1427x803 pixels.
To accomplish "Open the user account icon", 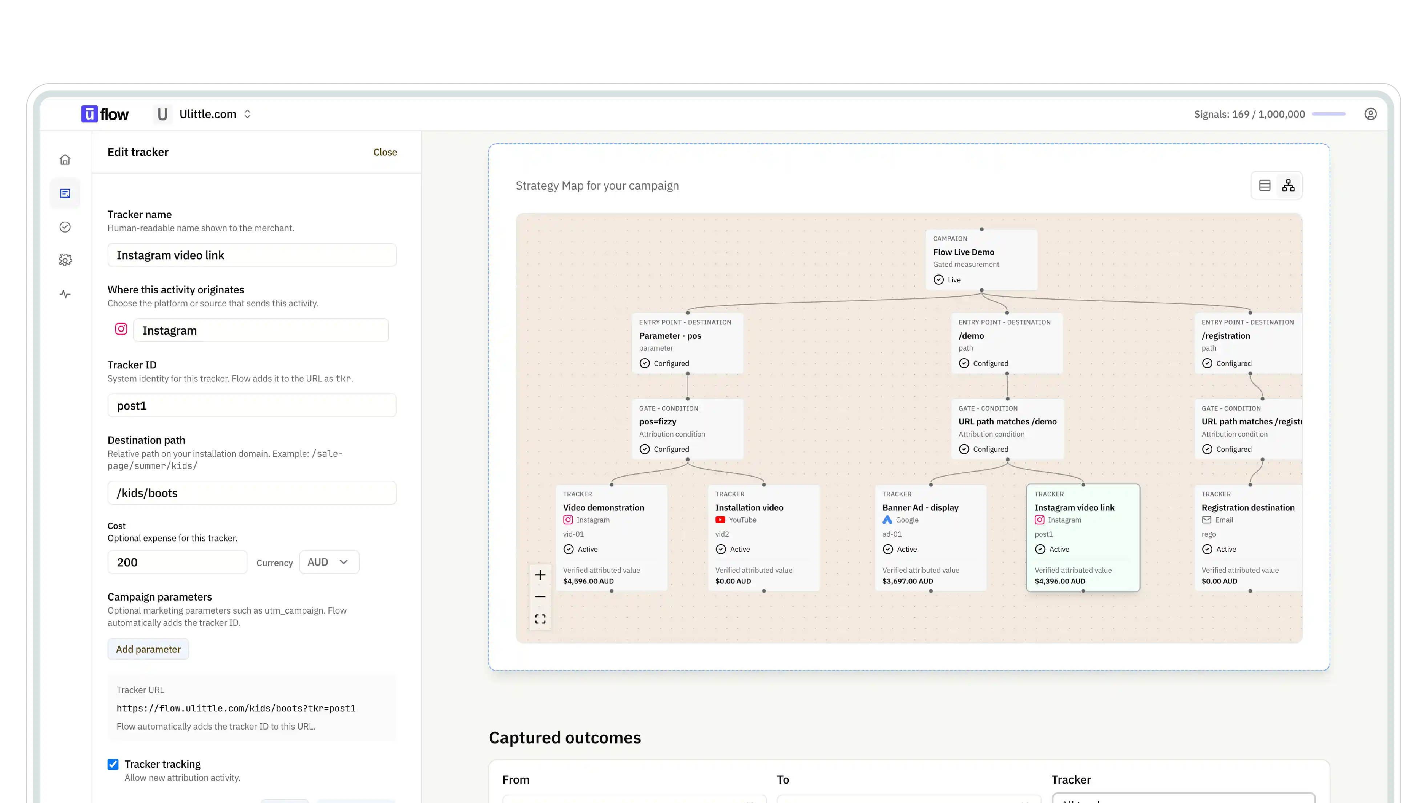I will (1370, 114).
